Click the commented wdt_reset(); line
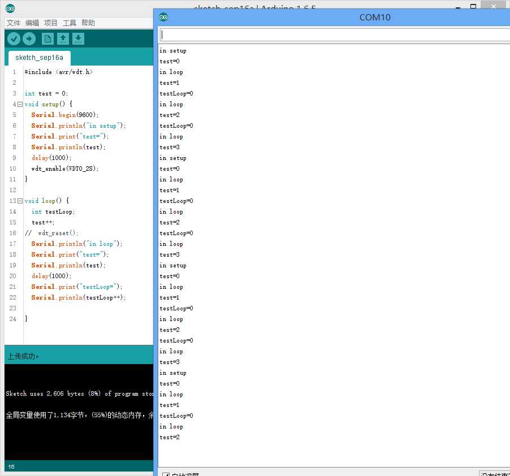This screenshot has width=510, height=476. click(x=51, y=233)
